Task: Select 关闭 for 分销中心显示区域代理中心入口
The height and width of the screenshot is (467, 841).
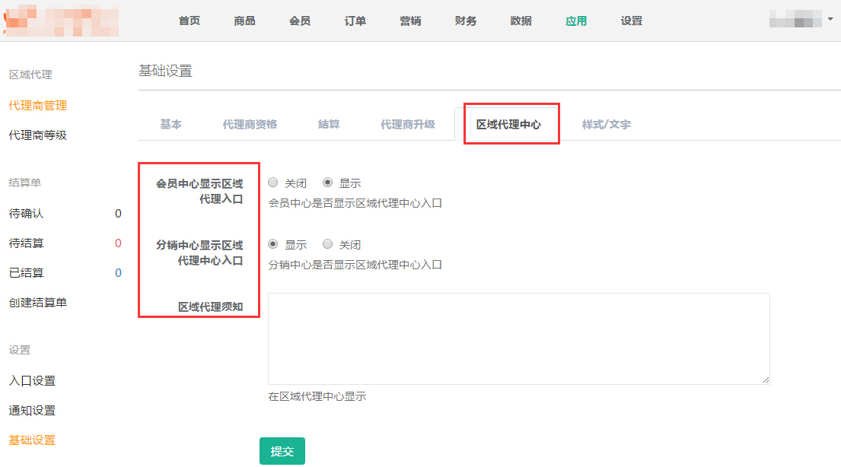Action: 328,244
